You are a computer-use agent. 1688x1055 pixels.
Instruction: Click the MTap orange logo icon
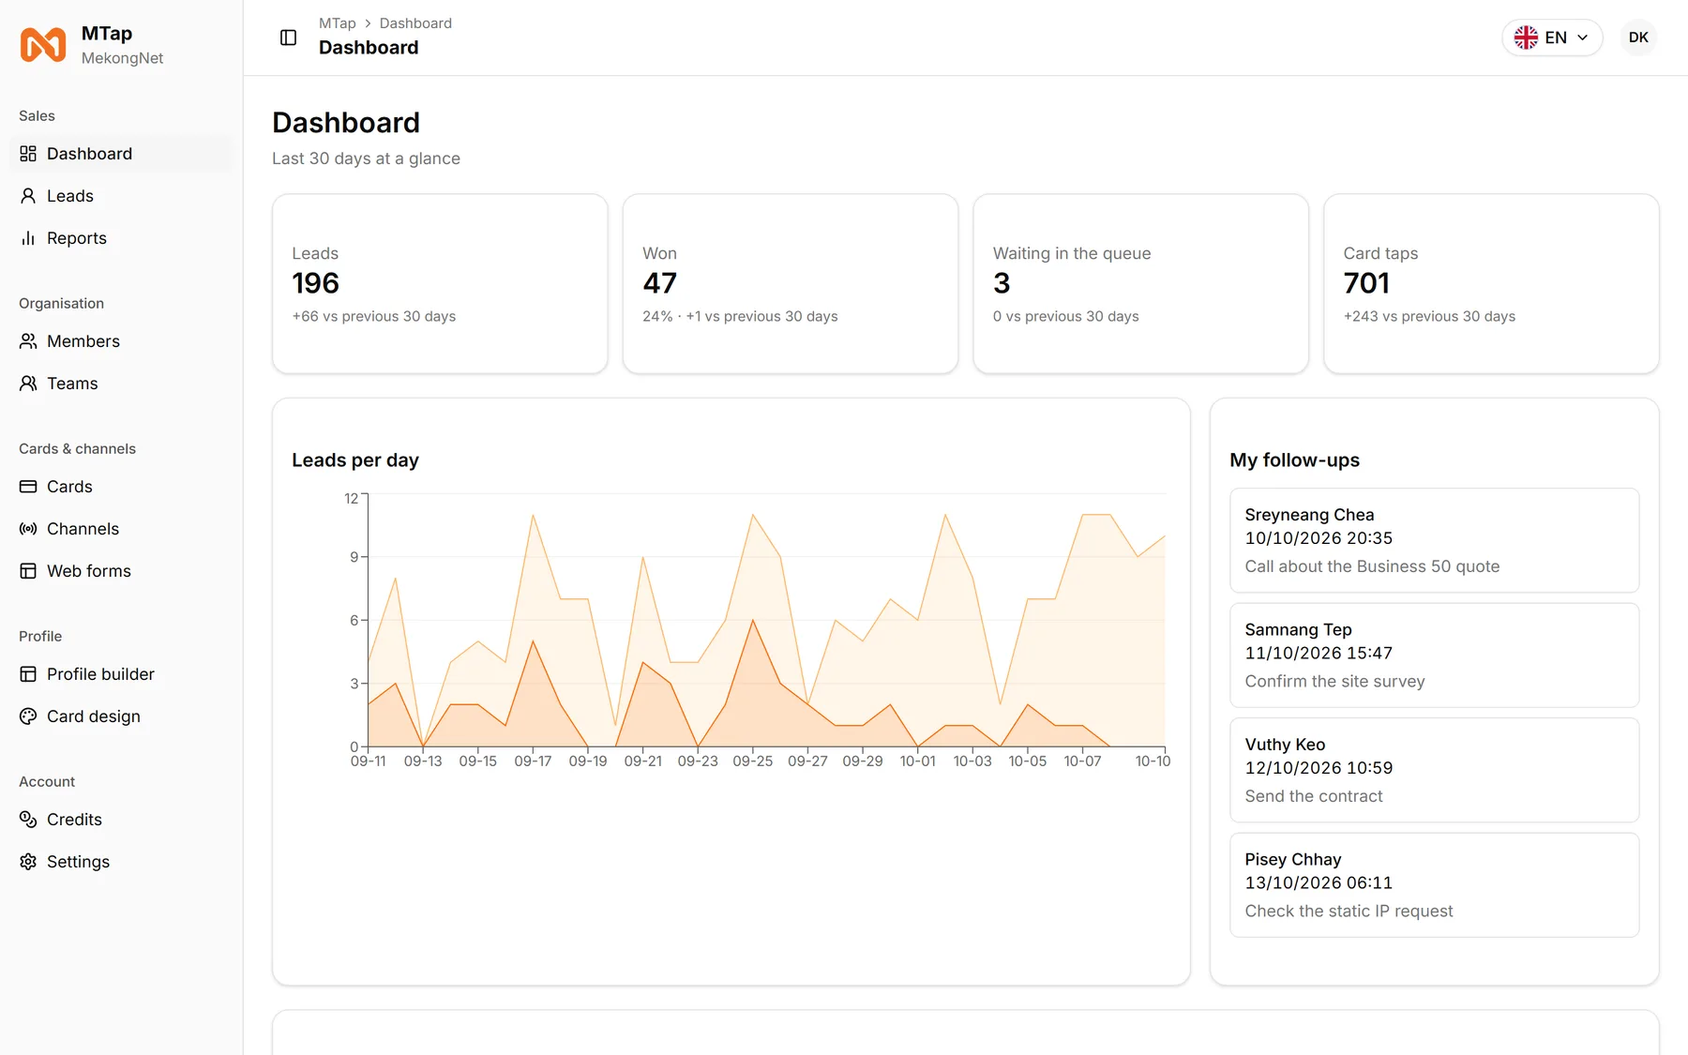pos(43,45)
